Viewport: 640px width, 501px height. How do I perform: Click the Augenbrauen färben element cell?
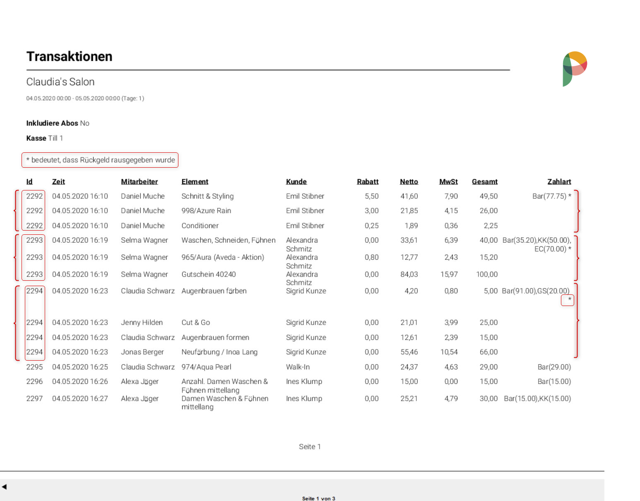click(x=214, y=291)
